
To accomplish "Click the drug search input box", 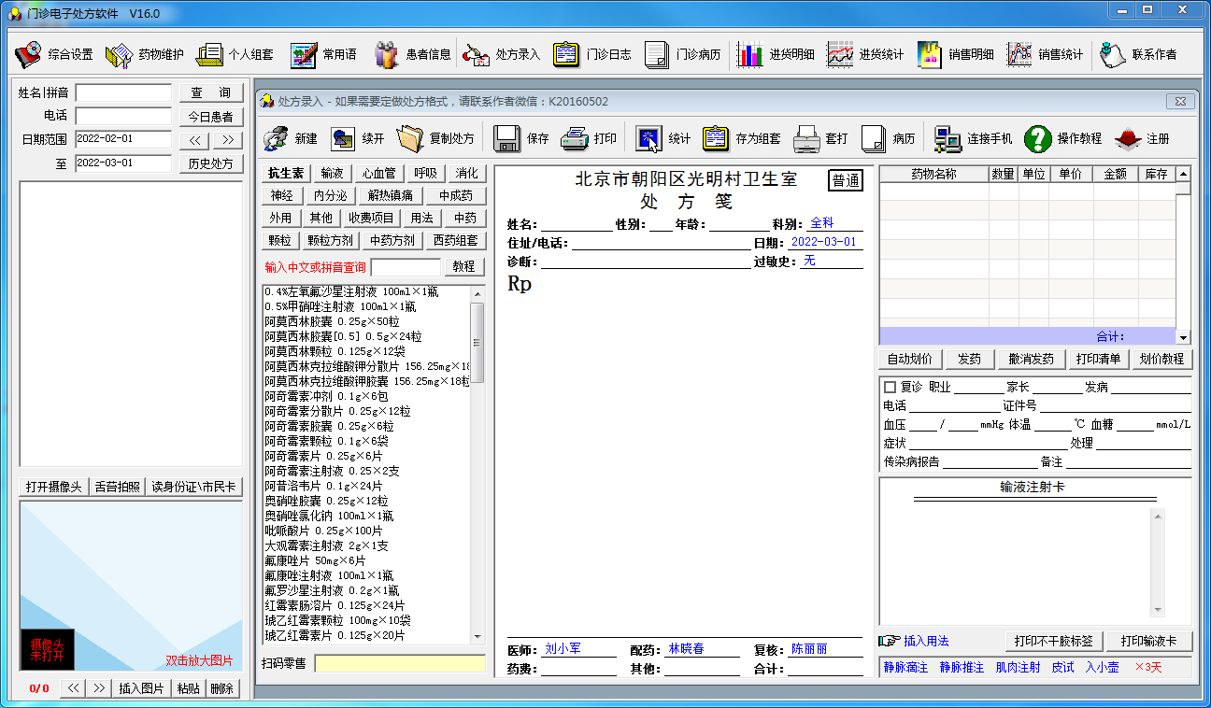I will coord(405,267).
